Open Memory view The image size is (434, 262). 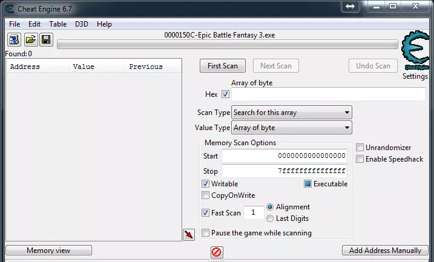[x=48, y=251]
